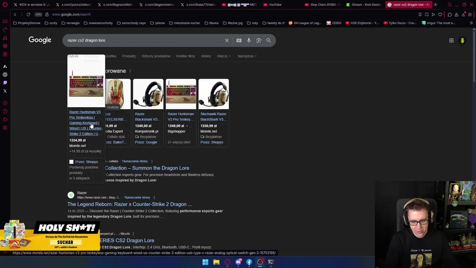The height and width of the screenshot is (268, 476).
Task: Open the on-screen keyboard input tool
Action: coord(239,40)
